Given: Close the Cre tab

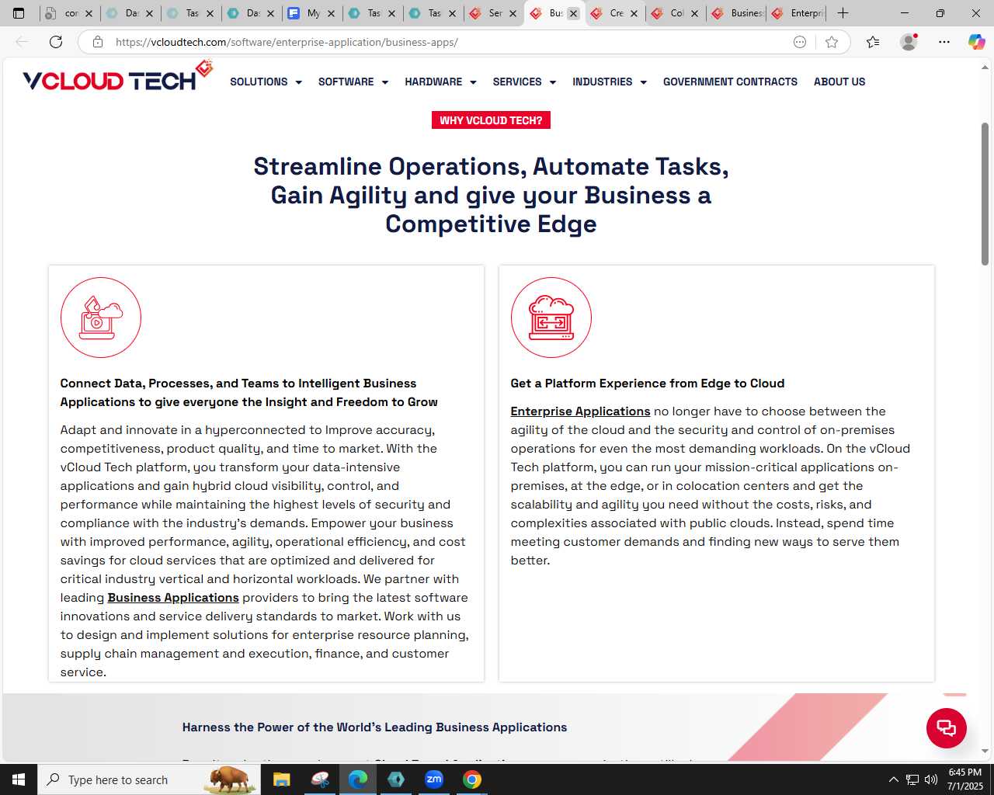Looking at the screenshot, I should 634,13.
